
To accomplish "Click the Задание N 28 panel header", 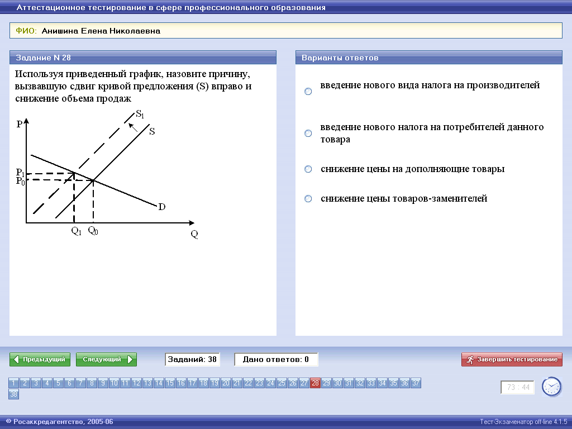I will click(x=143, y=58).
